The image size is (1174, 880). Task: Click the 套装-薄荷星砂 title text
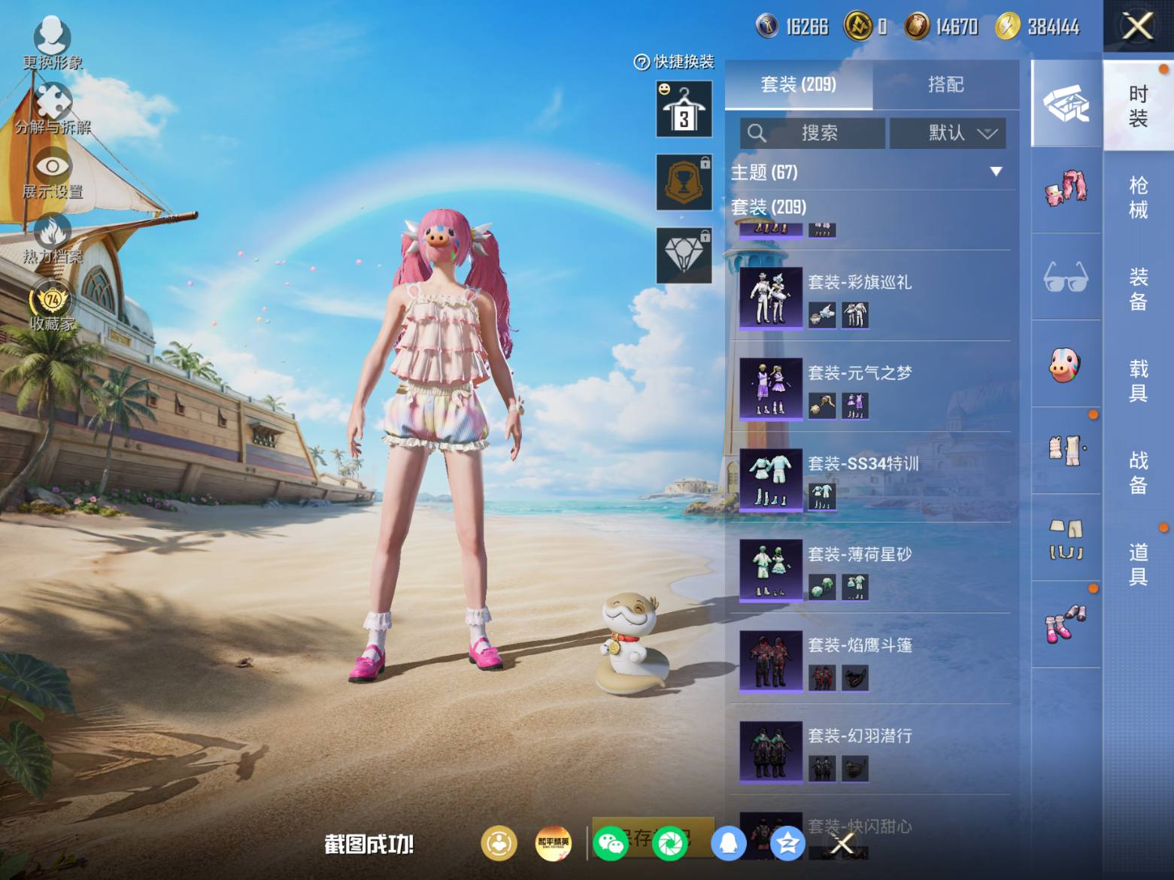tap(860, 554)
